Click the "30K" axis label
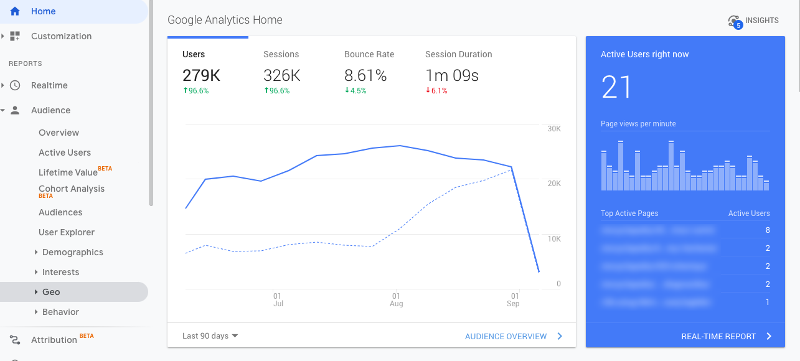This screenshot has width=800, height=361. click(x=554, y=129)
